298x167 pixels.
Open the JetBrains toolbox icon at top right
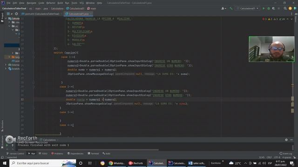click(295, 8)
